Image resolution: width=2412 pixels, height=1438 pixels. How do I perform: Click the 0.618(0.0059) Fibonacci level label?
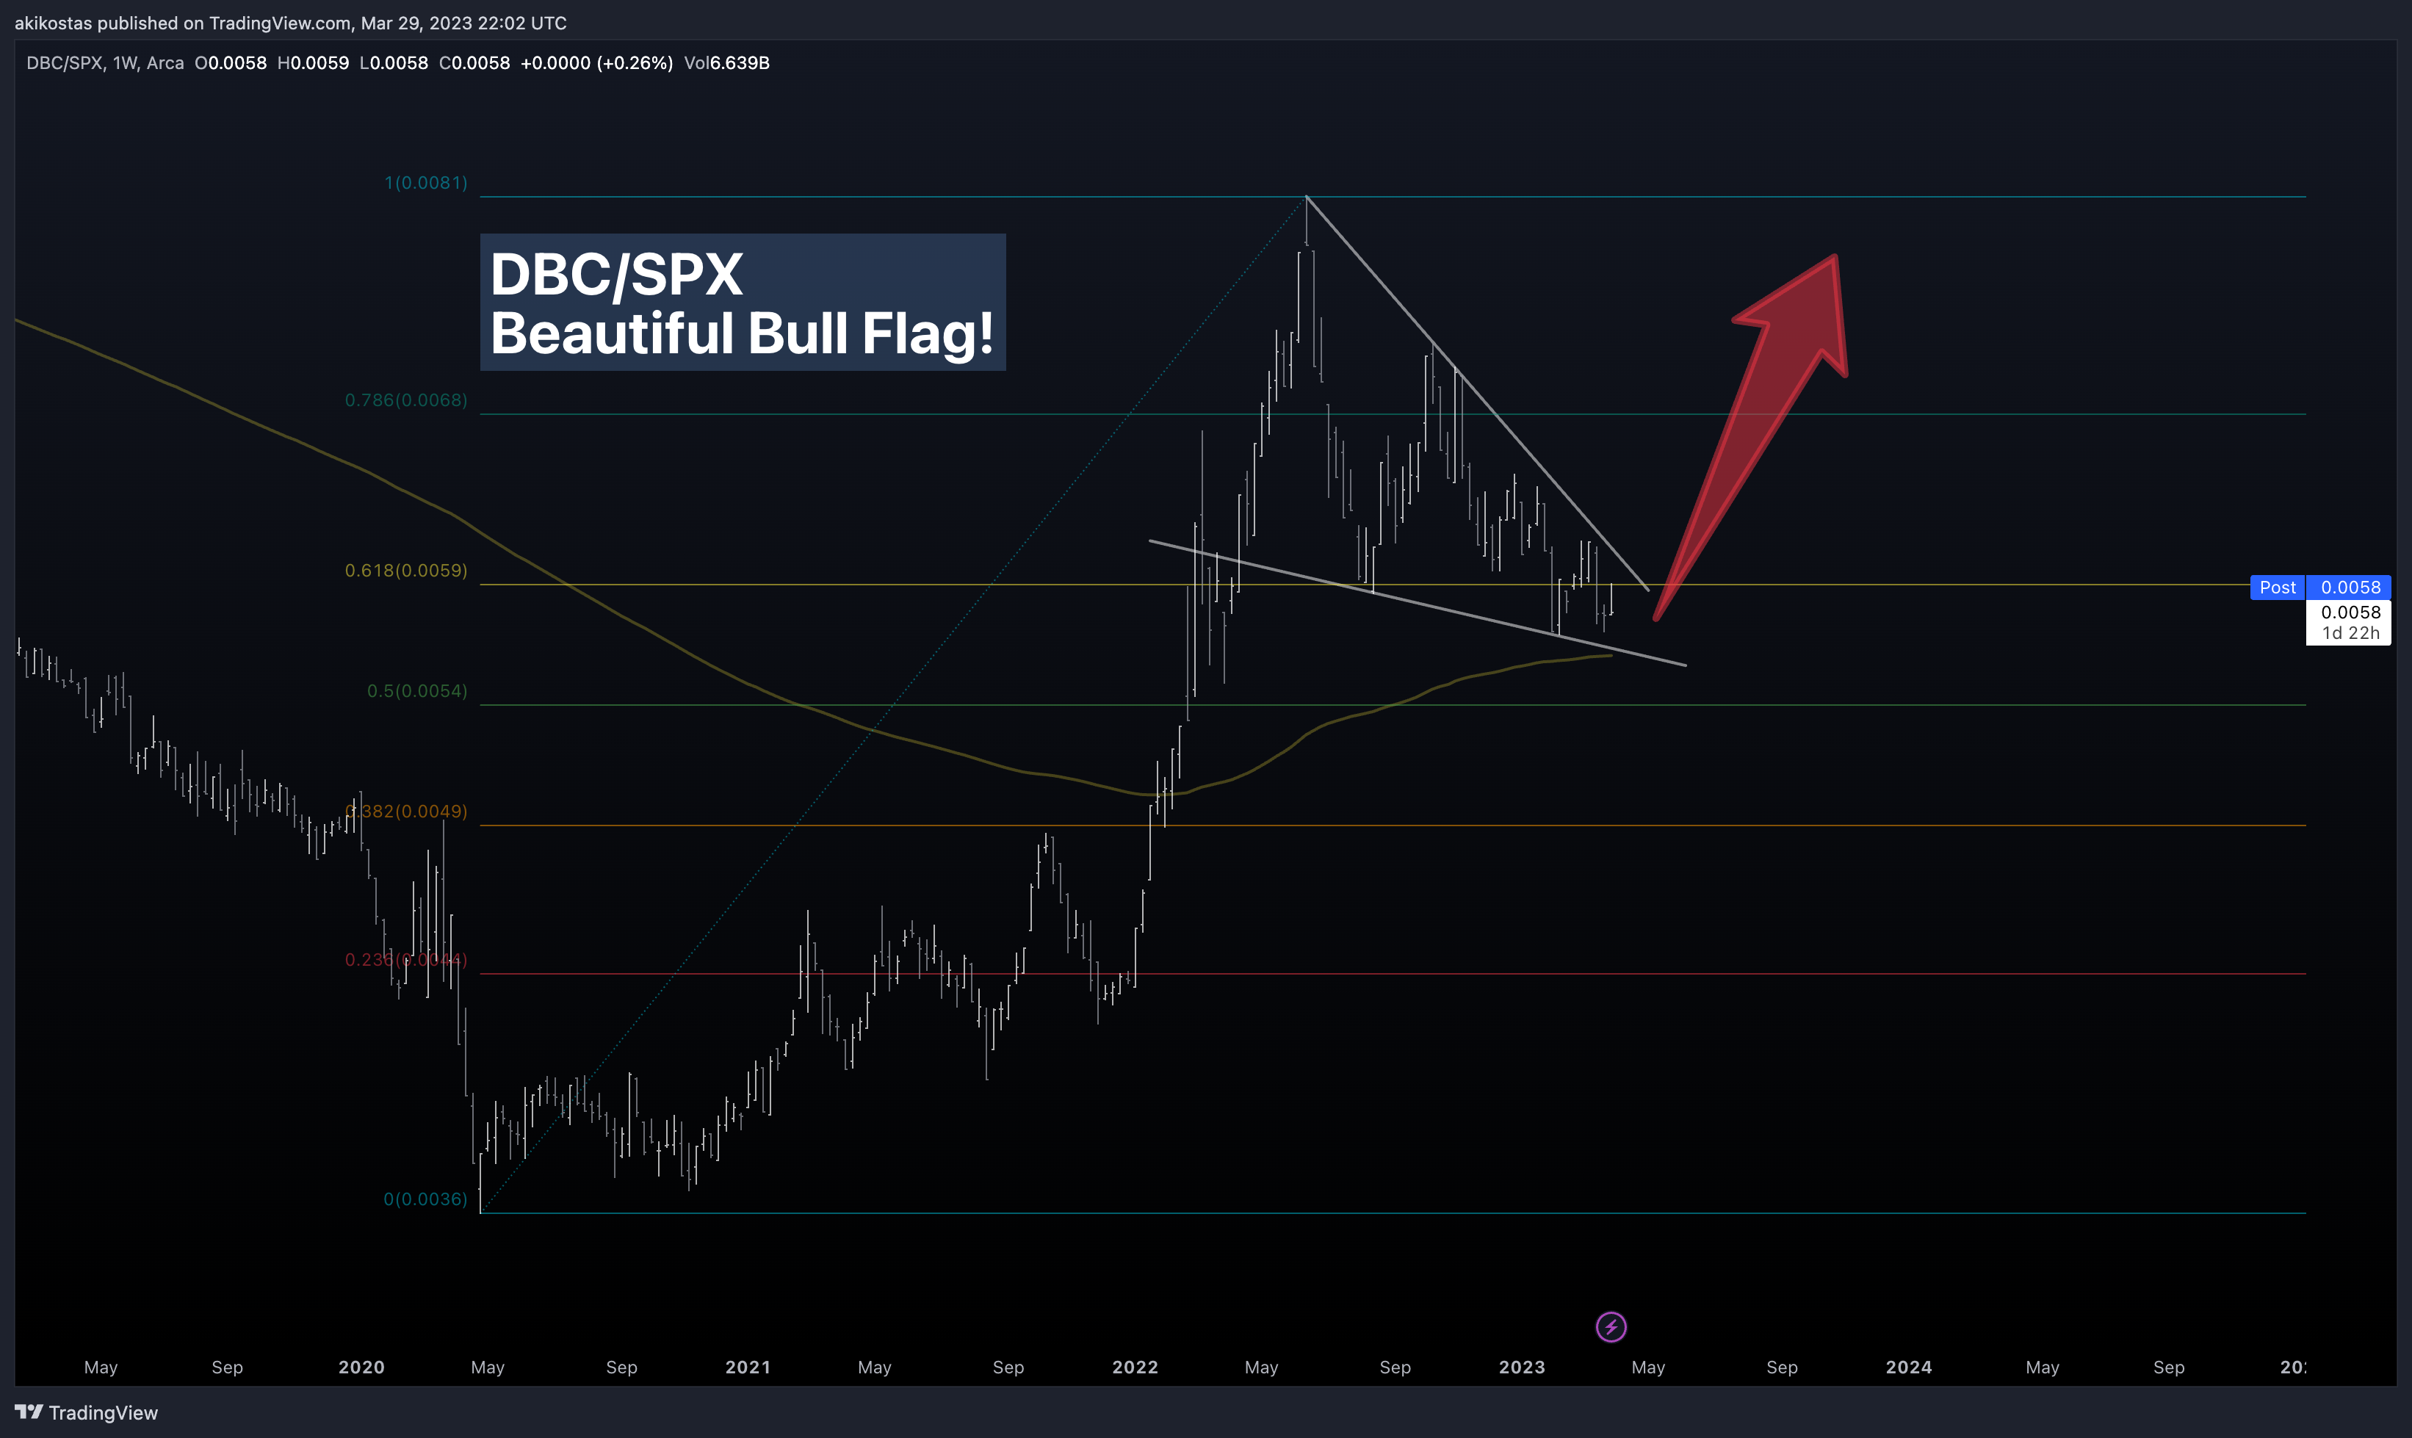(x=406, y=570)
